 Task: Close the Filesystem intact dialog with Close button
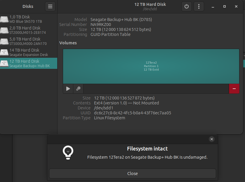tap(133, 174)
